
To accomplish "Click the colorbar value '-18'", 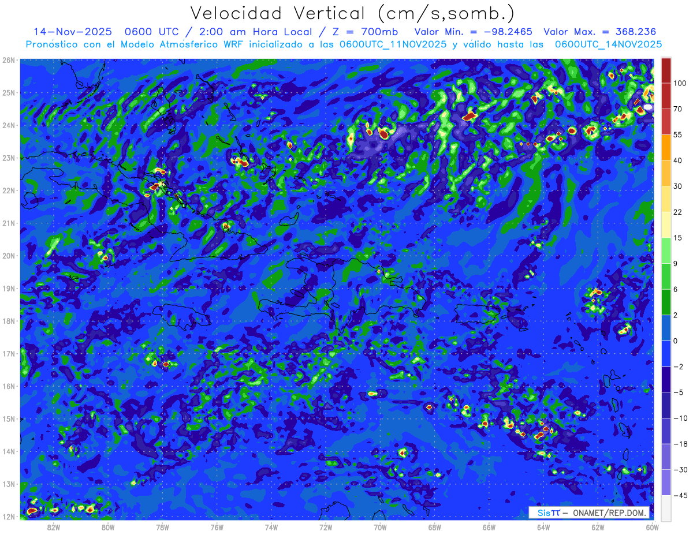I will pyautogui.click(x=680, y=444).
